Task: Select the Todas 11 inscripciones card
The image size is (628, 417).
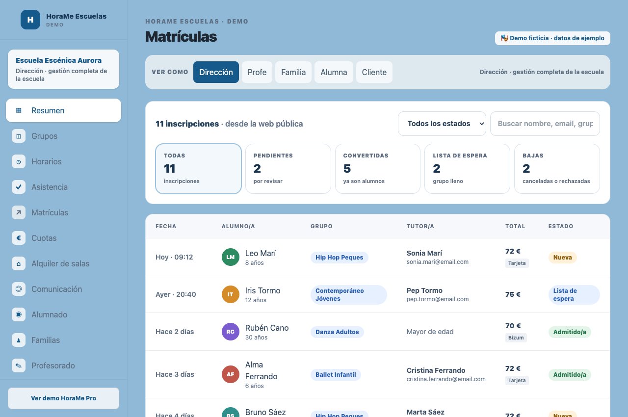Action: [198, 169]
